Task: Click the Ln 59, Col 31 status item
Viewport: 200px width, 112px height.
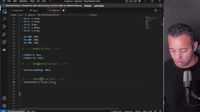Action: [x=117, y=111]
